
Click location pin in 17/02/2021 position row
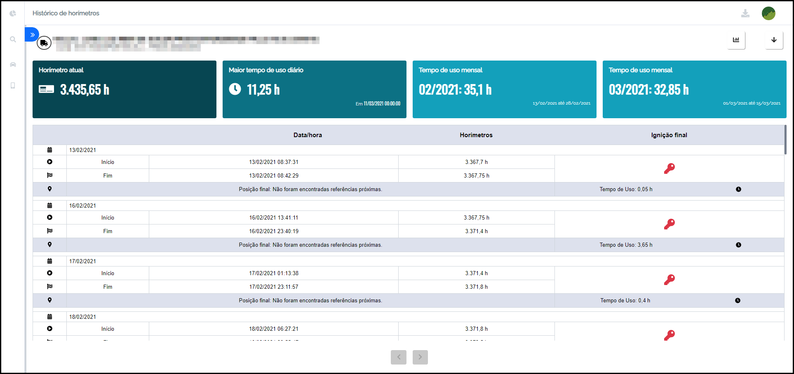click(49, 300)
